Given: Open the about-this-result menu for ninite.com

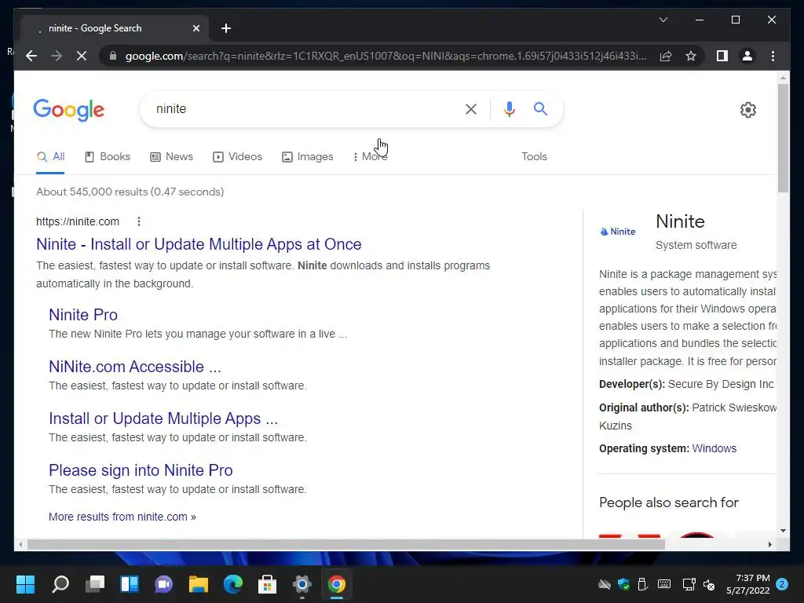Looking at the screenshot, I should [139, 221].
